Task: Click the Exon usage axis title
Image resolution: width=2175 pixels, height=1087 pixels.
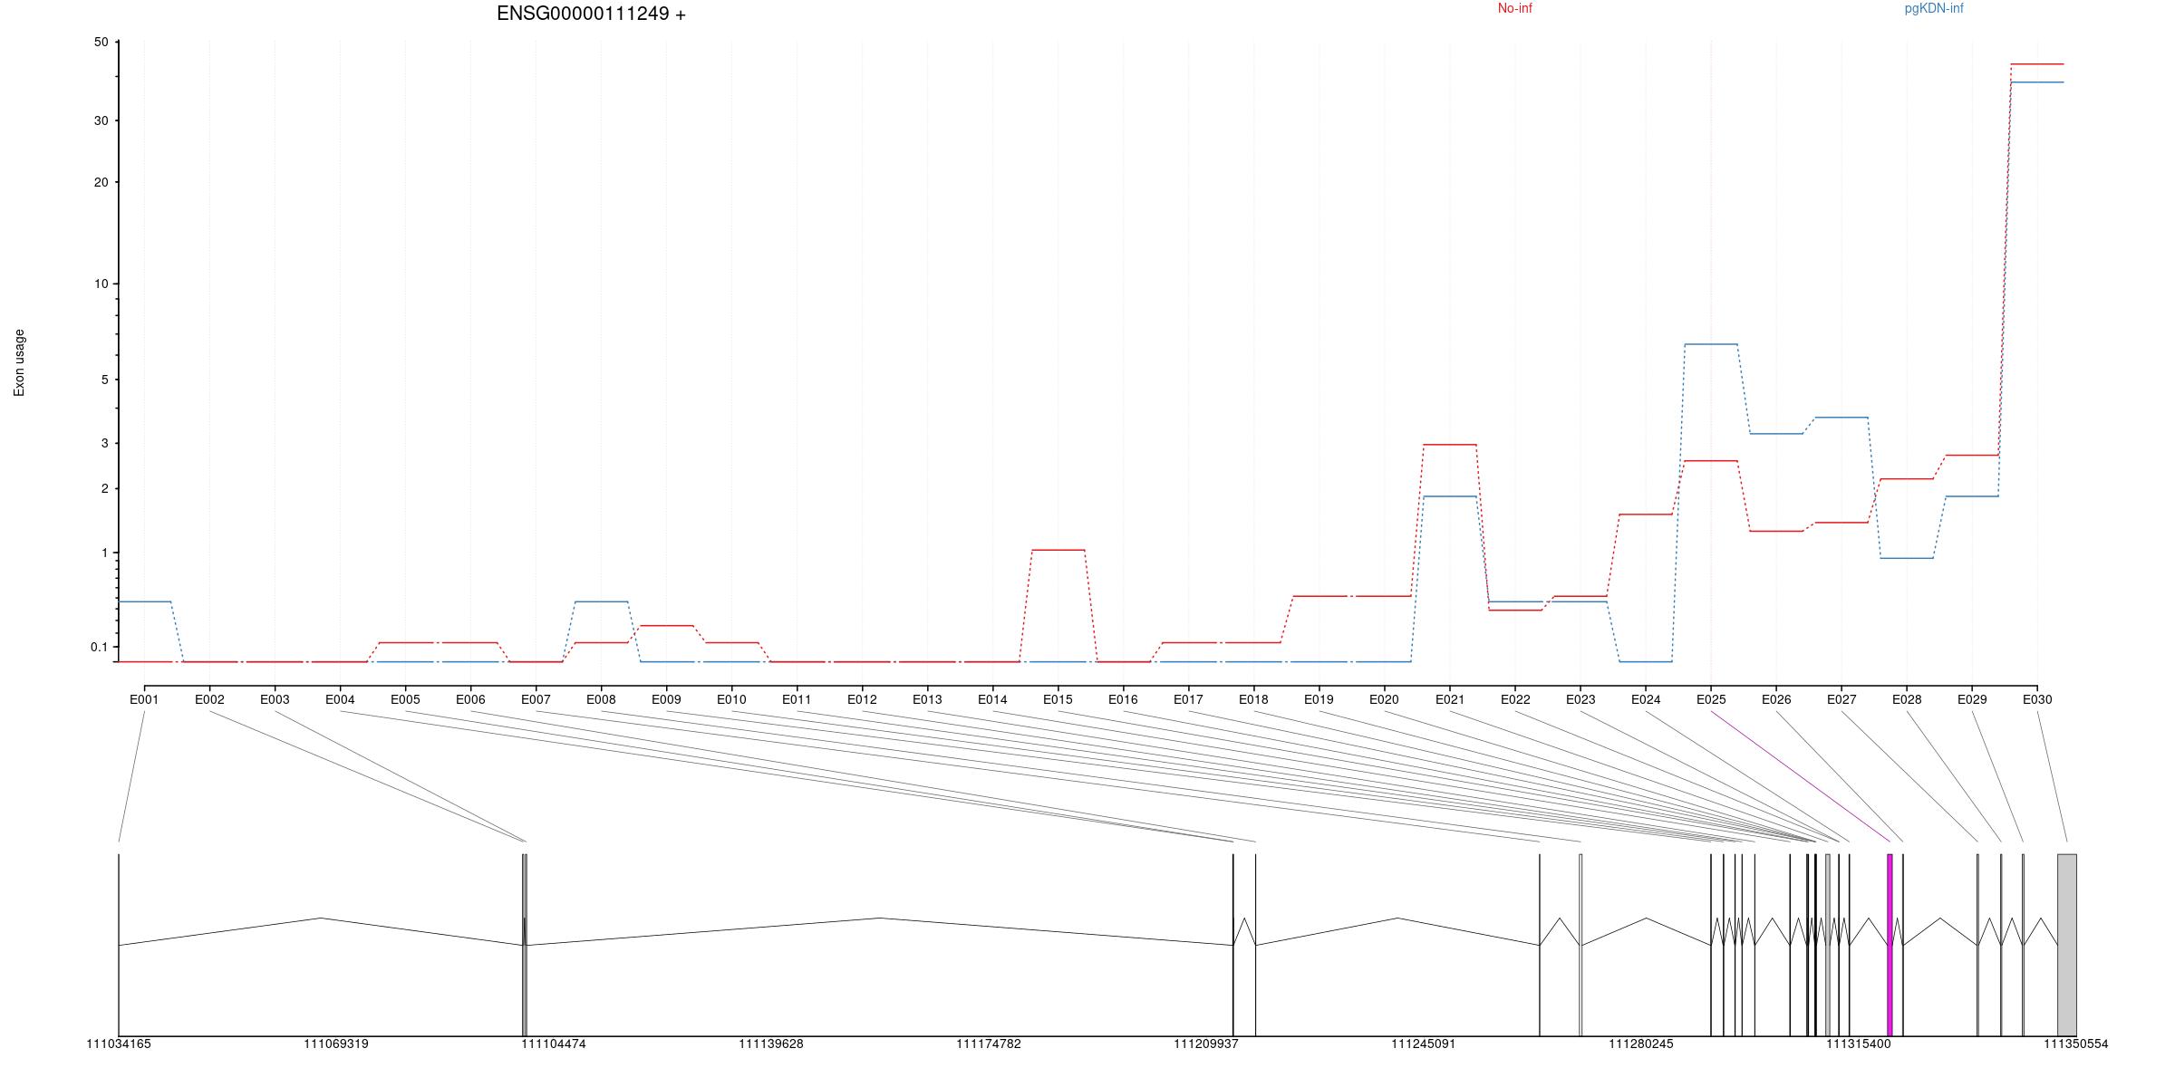Action: pos(19,362)
